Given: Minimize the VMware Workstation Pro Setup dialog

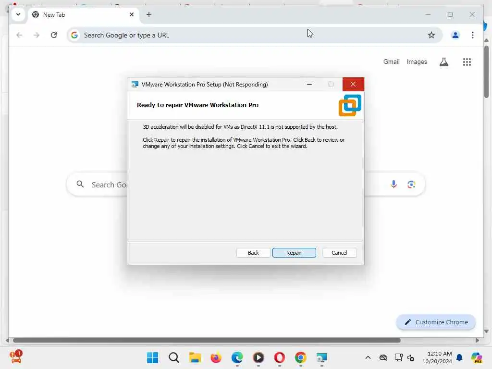Looking at the screenshot, I should [309, 84].
